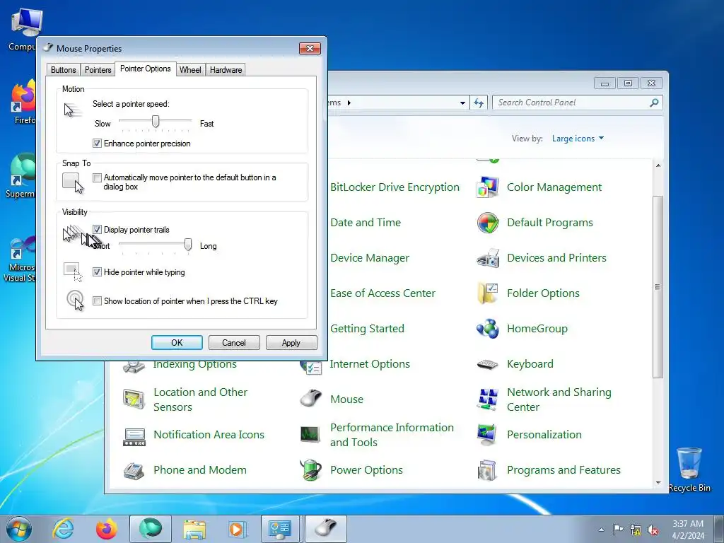Click Cancel in Mouse Properties
The image size is (724, 543).
point(234,343)
